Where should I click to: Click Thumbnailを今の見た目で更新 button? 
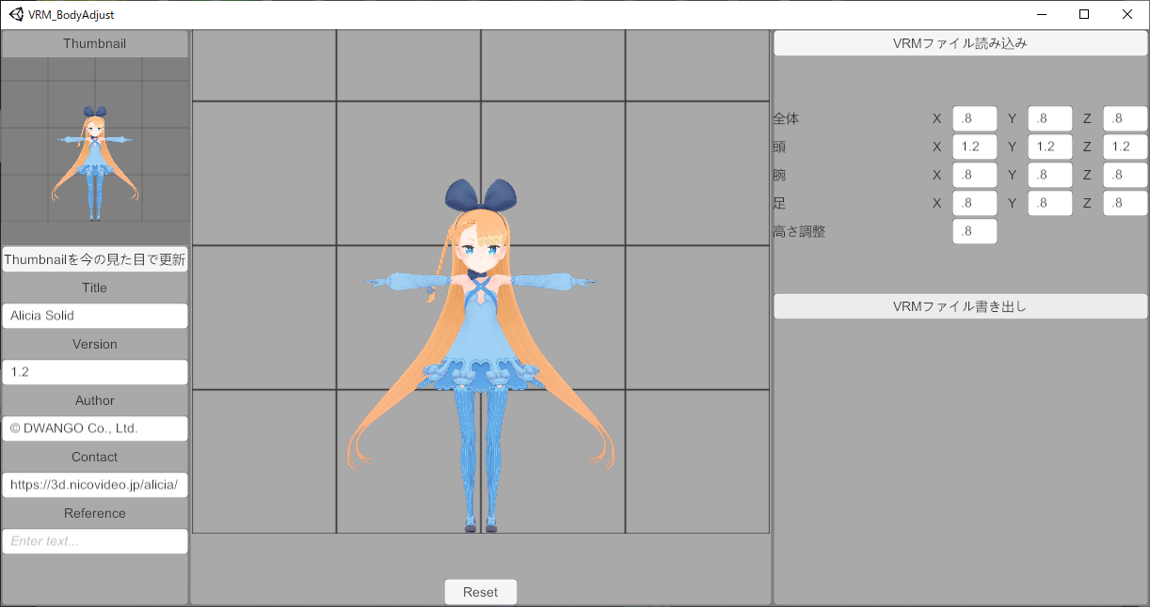(x=95, y=259)
